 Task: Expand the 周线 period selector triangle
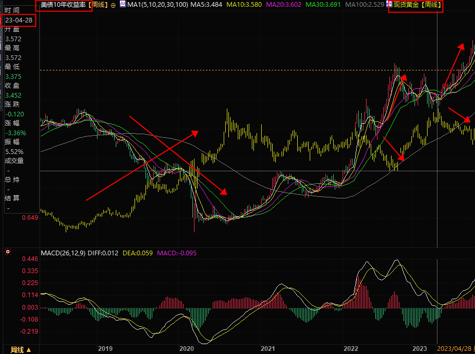coord(29,349)
